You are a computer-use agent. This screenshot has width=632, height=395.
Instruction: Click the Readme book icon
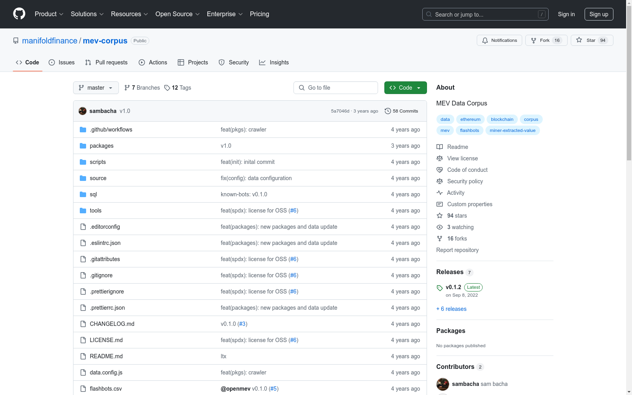click(440, 147)
